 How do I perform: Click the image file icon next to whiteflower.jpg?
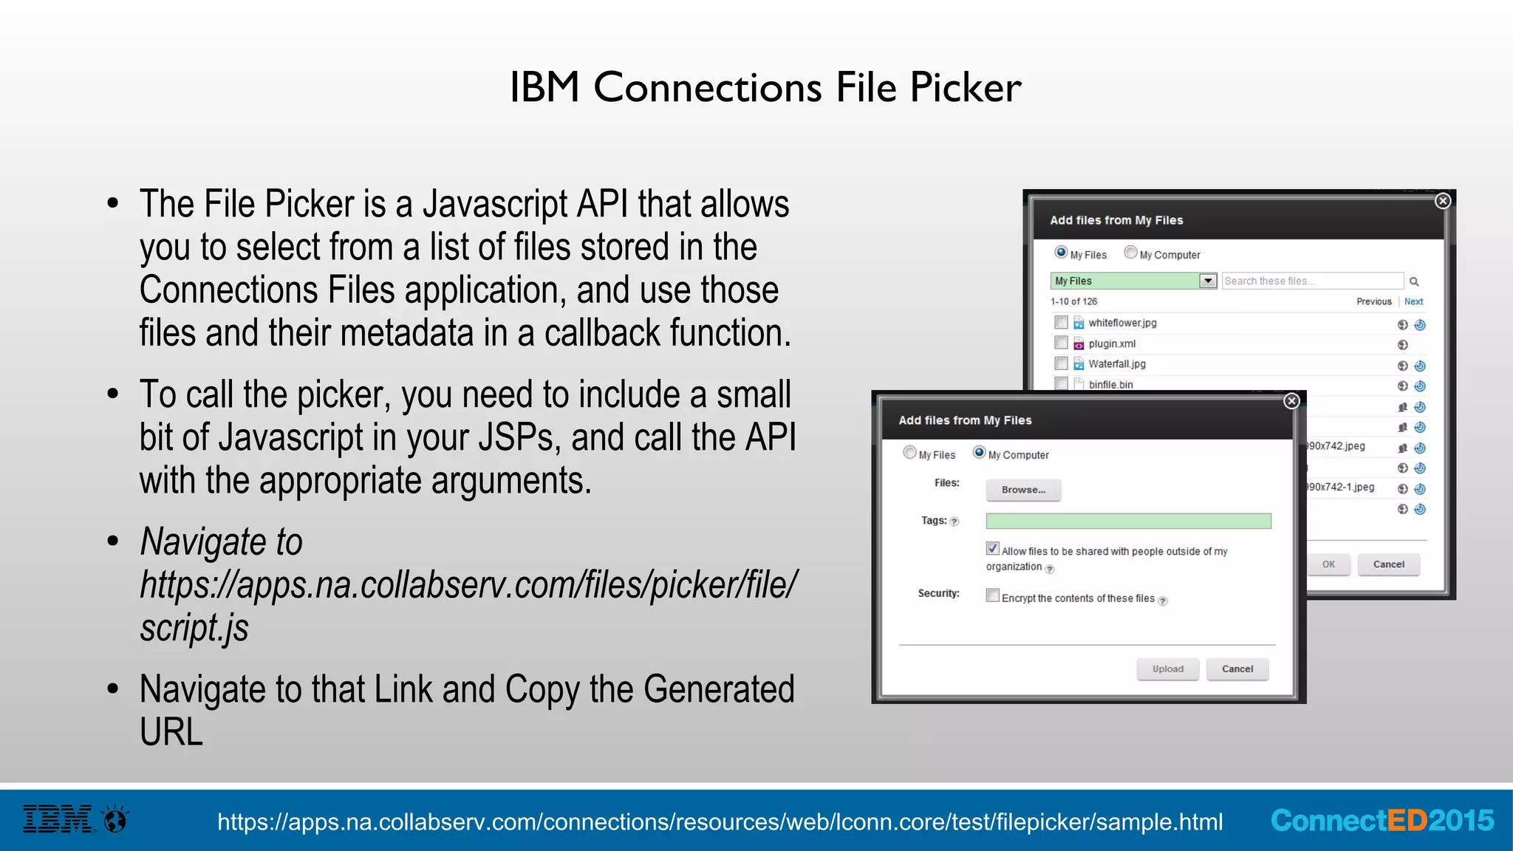click(x=1079, y=323)
